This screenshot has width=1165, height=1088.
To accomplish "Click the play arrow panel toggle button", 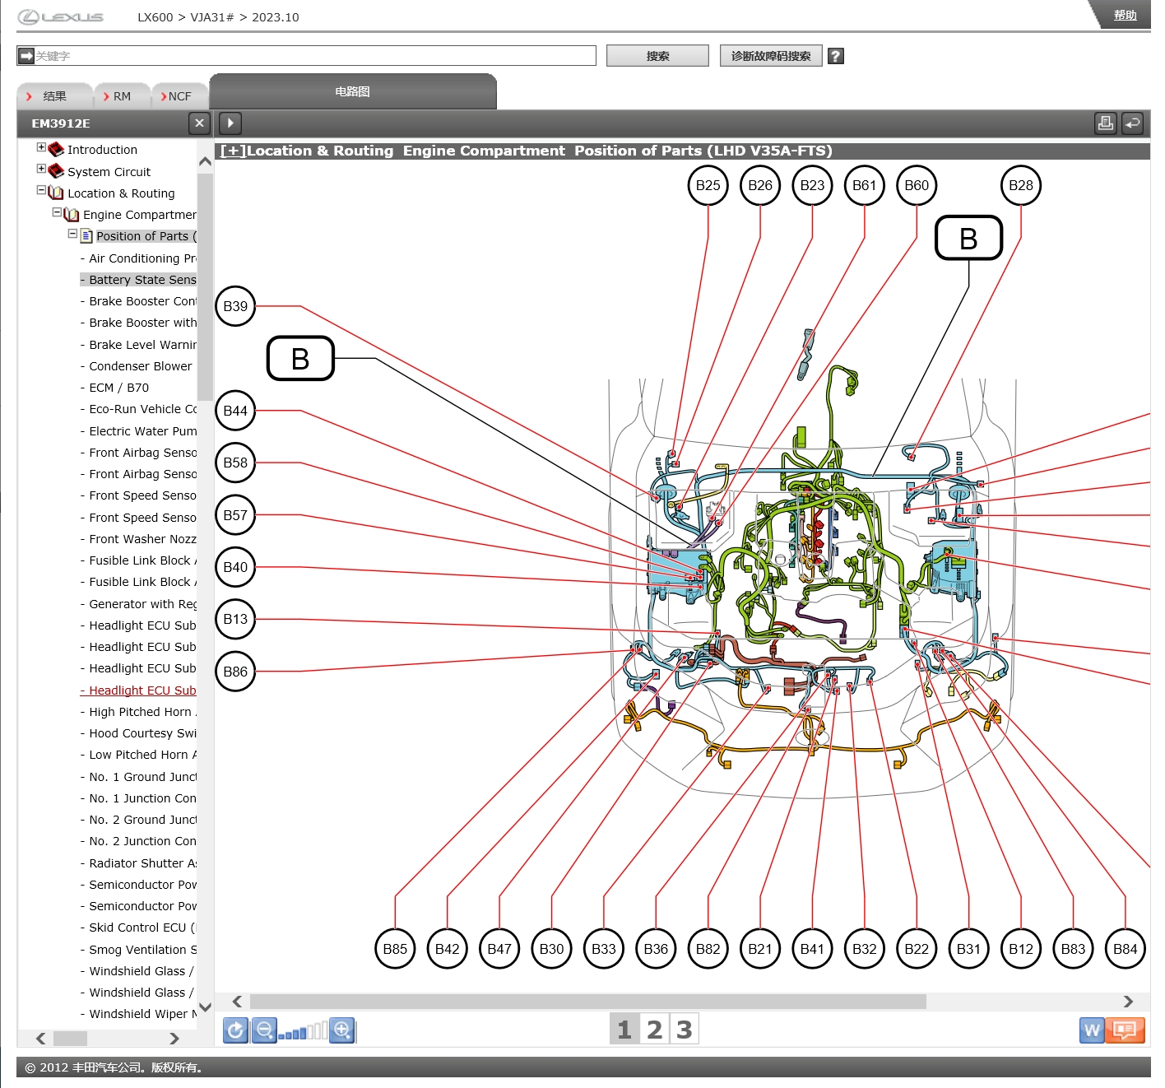I will click(x=230, y=123).
